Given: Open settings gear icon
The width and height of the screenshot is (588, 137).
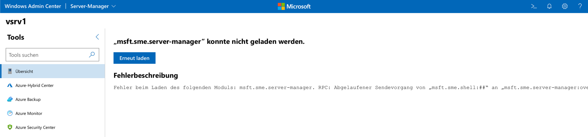Looking at the screenshot, I should (x=565, y=6).
